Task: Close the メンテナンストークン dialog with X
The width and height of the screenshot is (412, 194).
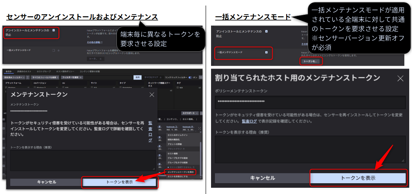Action: coord(152,95)
